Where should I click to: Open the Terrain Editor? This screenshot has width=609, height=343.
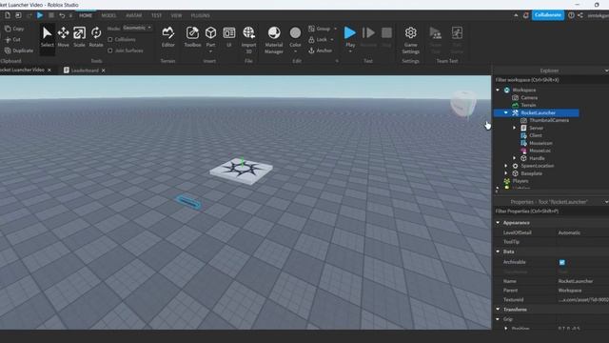pyautogui.click(x=168, y=36)
